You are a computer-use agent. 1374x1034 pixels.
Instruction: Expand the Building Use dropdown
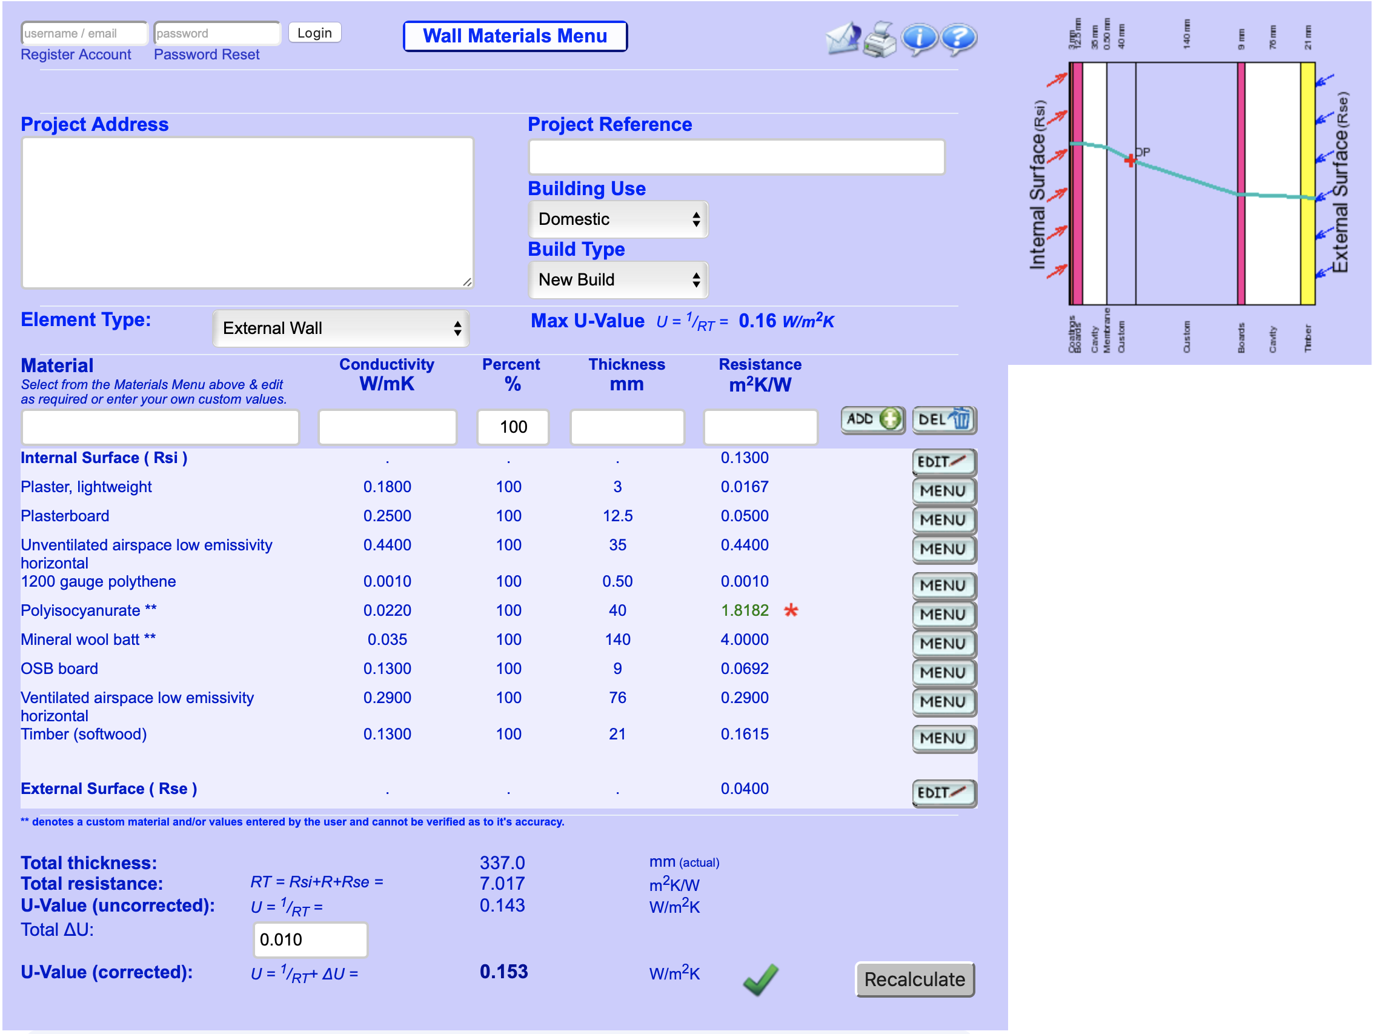(x=618, y=219)
